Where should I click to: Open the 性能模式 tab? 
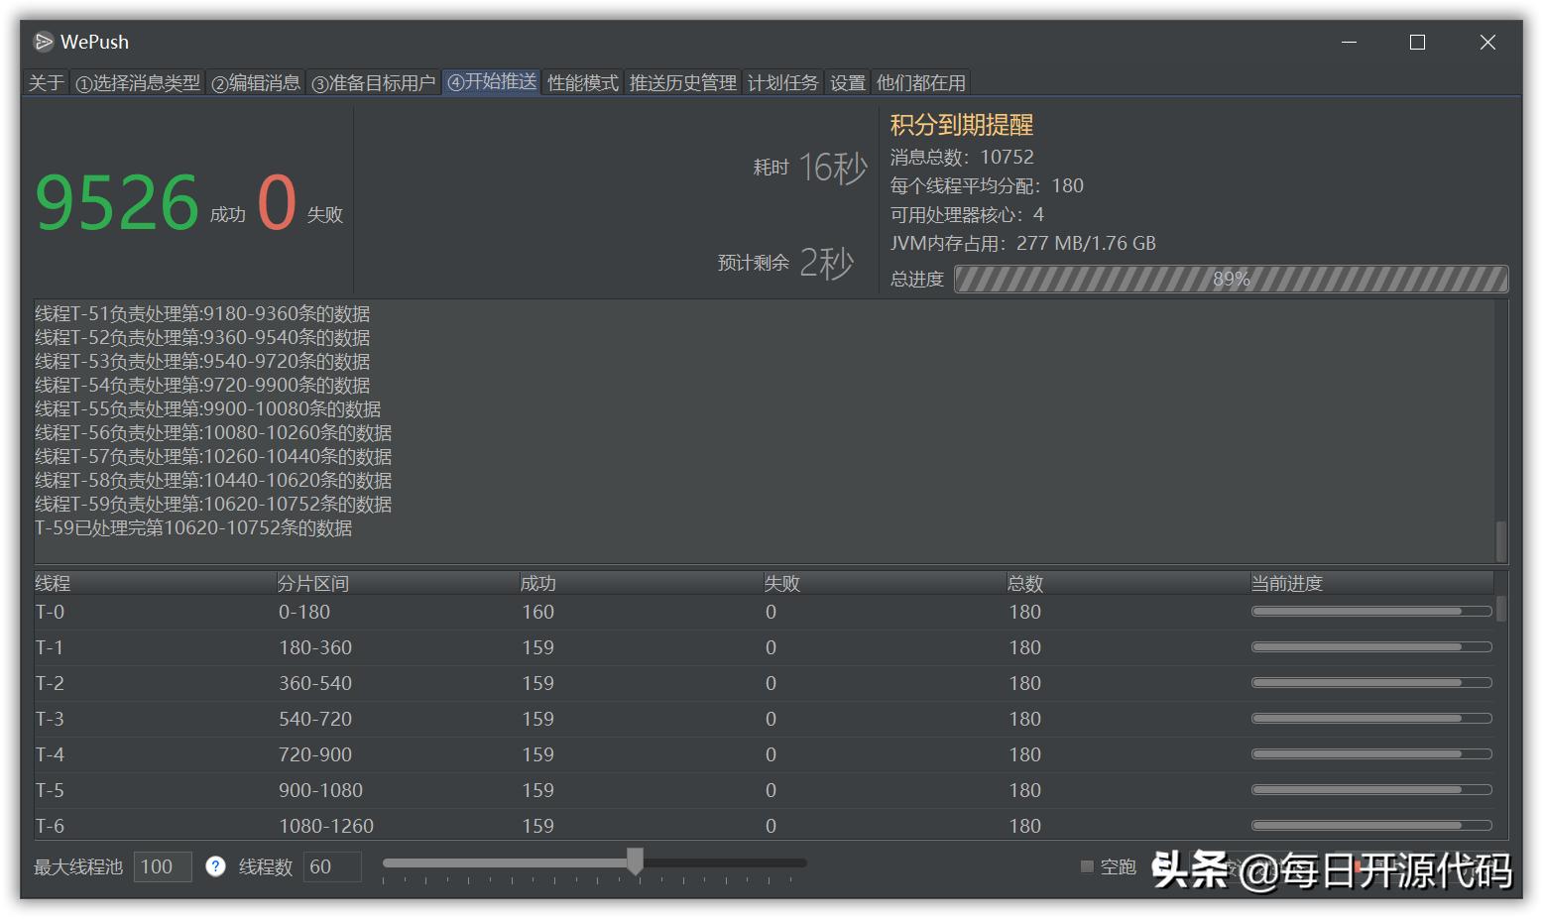tap(582, 82)
